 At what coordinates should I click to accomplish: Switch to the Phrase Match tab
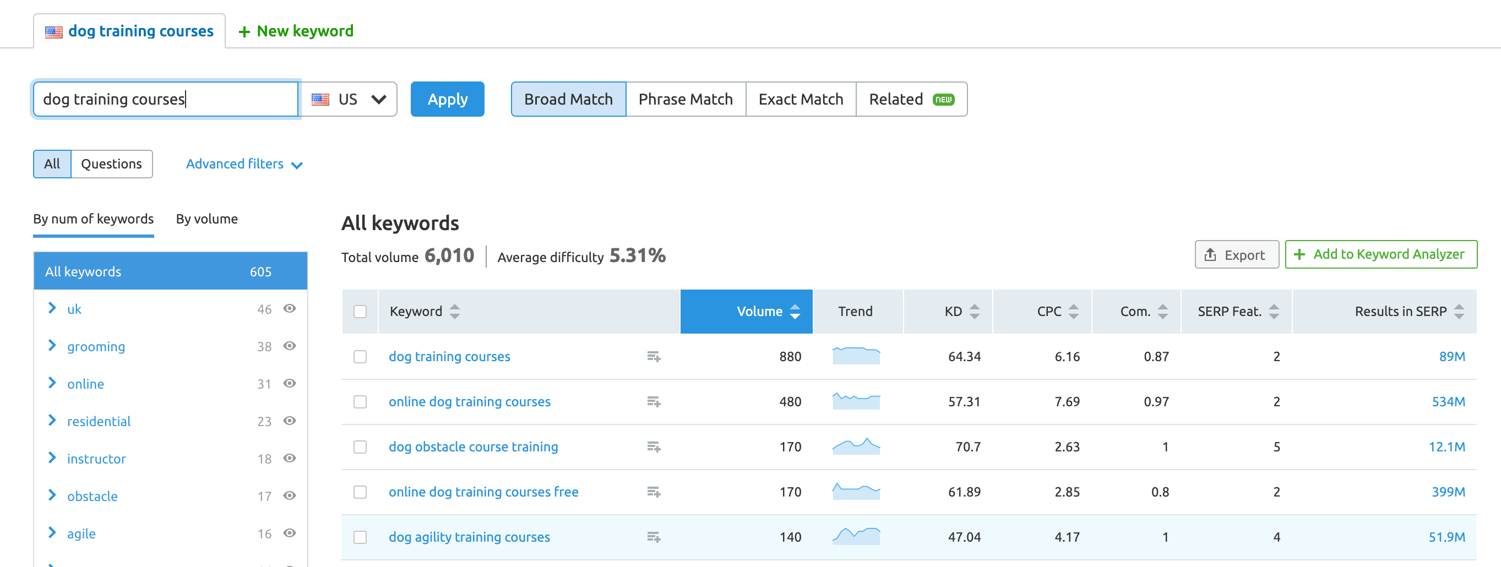[685, 99]
